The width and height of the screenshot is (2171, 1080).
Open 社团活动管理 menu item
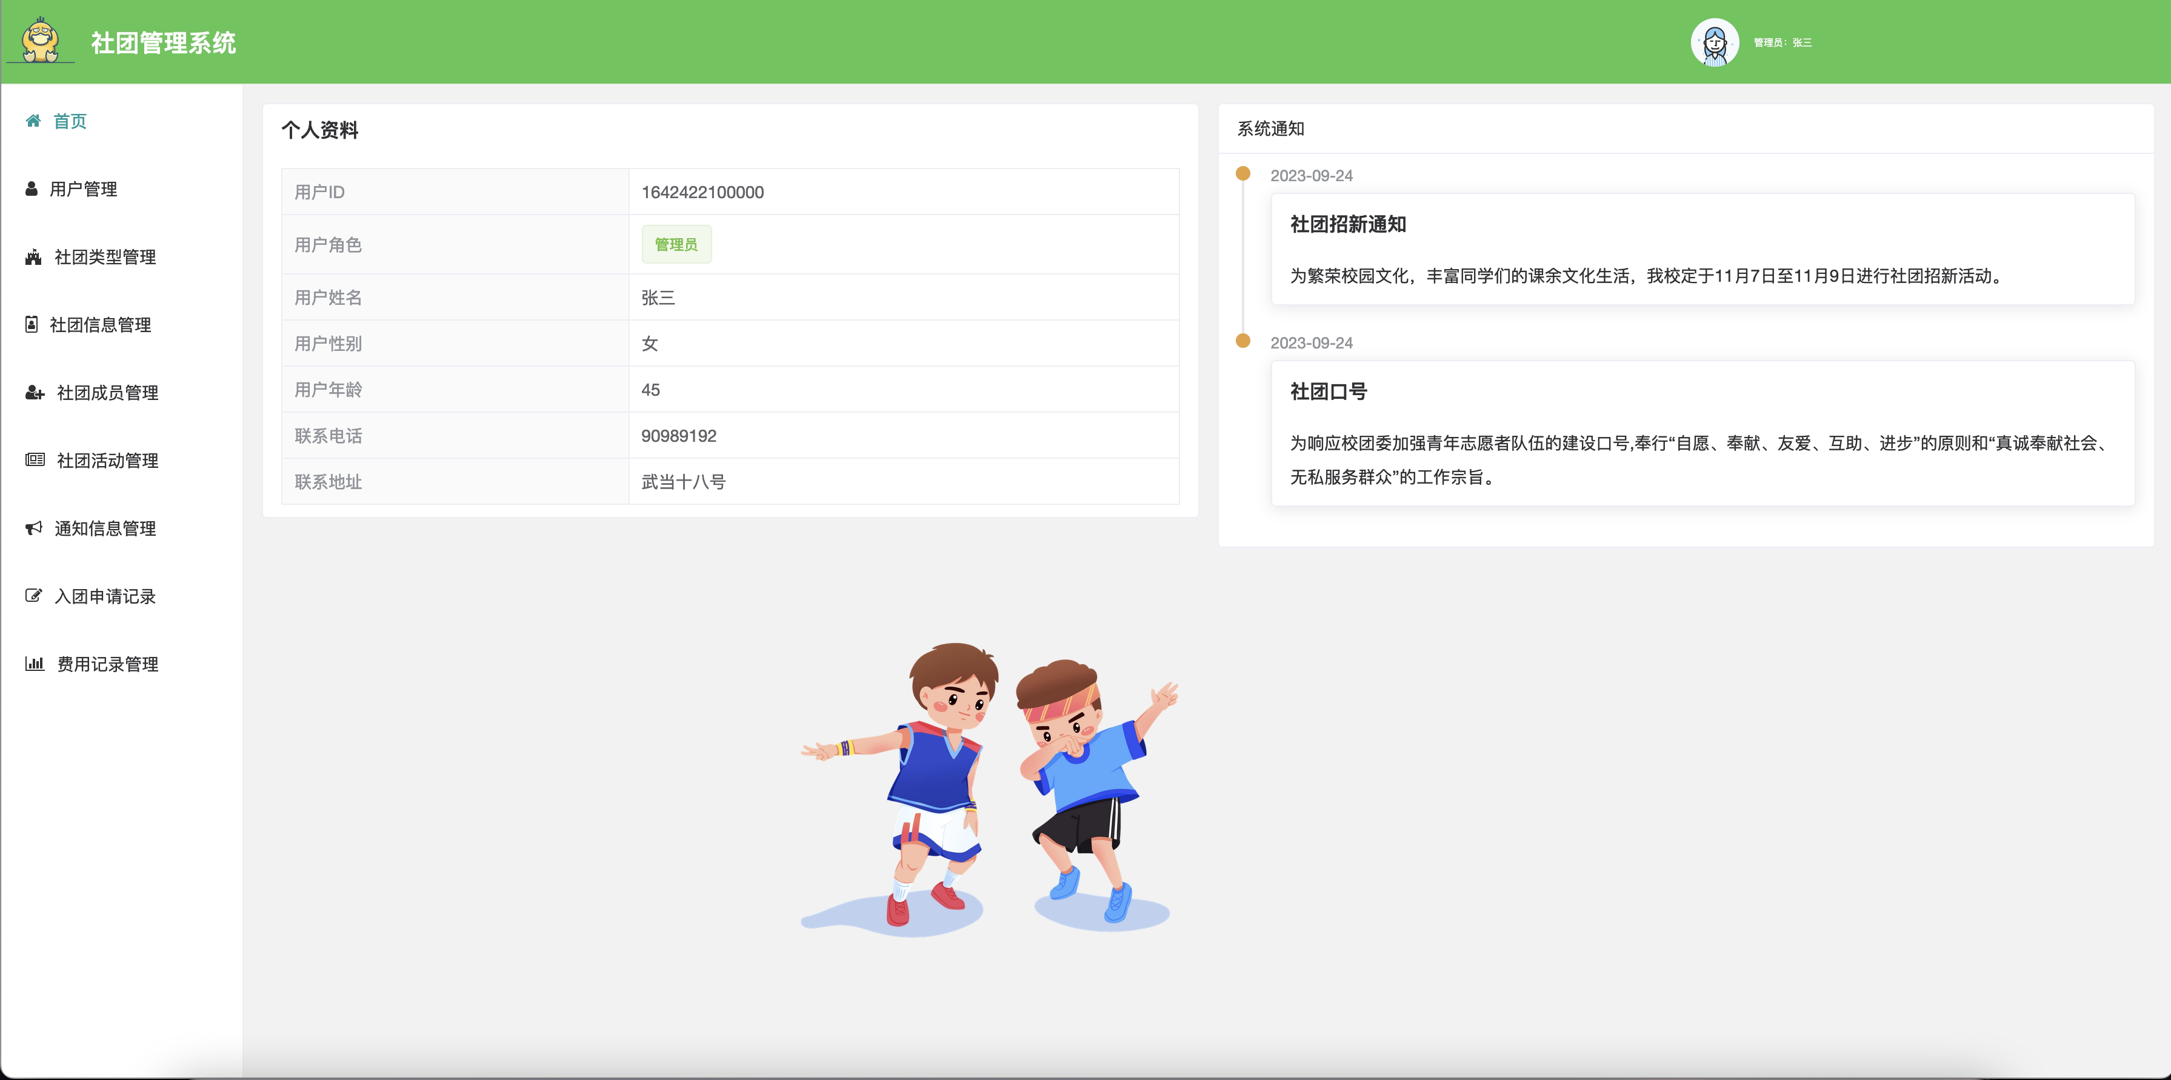tap(107, 460)
